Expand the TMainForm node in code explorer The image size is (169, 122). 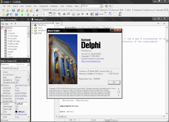click(x=32, y=25)
